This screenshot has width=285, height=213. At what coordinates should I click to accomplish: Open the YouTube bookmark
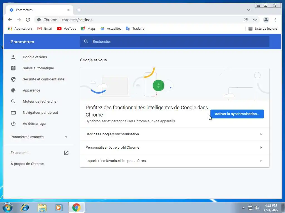[x=67, y=29]
